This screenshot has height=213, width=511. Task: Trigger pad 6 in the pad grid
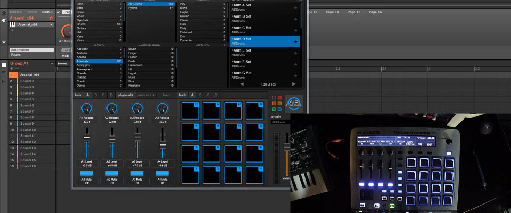[211, 154]
